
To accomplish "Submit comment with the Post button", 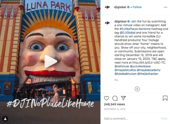I will pos(164,119).
